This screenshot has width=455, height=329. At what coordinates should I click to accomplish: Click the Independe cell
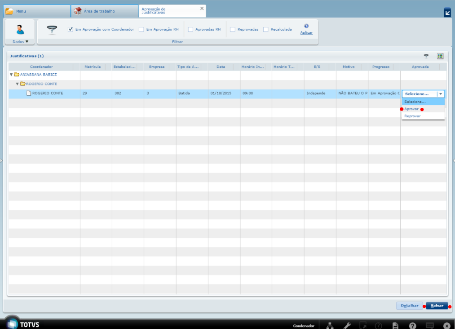(x=320, y=93)
